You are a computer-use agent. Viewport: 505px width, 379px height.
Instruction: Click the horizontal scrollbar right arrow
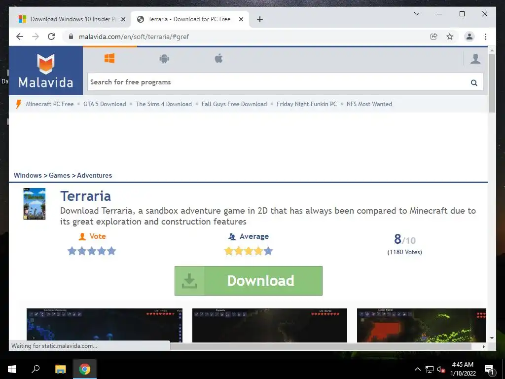[483, 347]
